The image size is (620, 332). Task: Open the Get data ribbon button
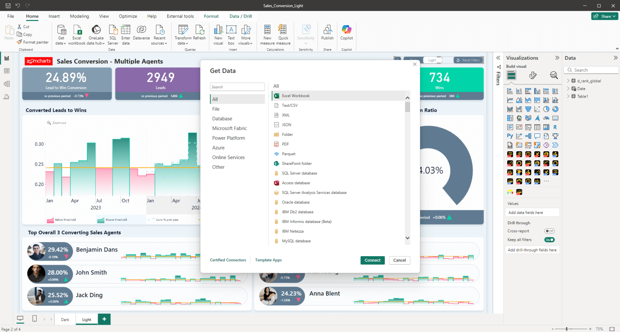coord(61,35)
